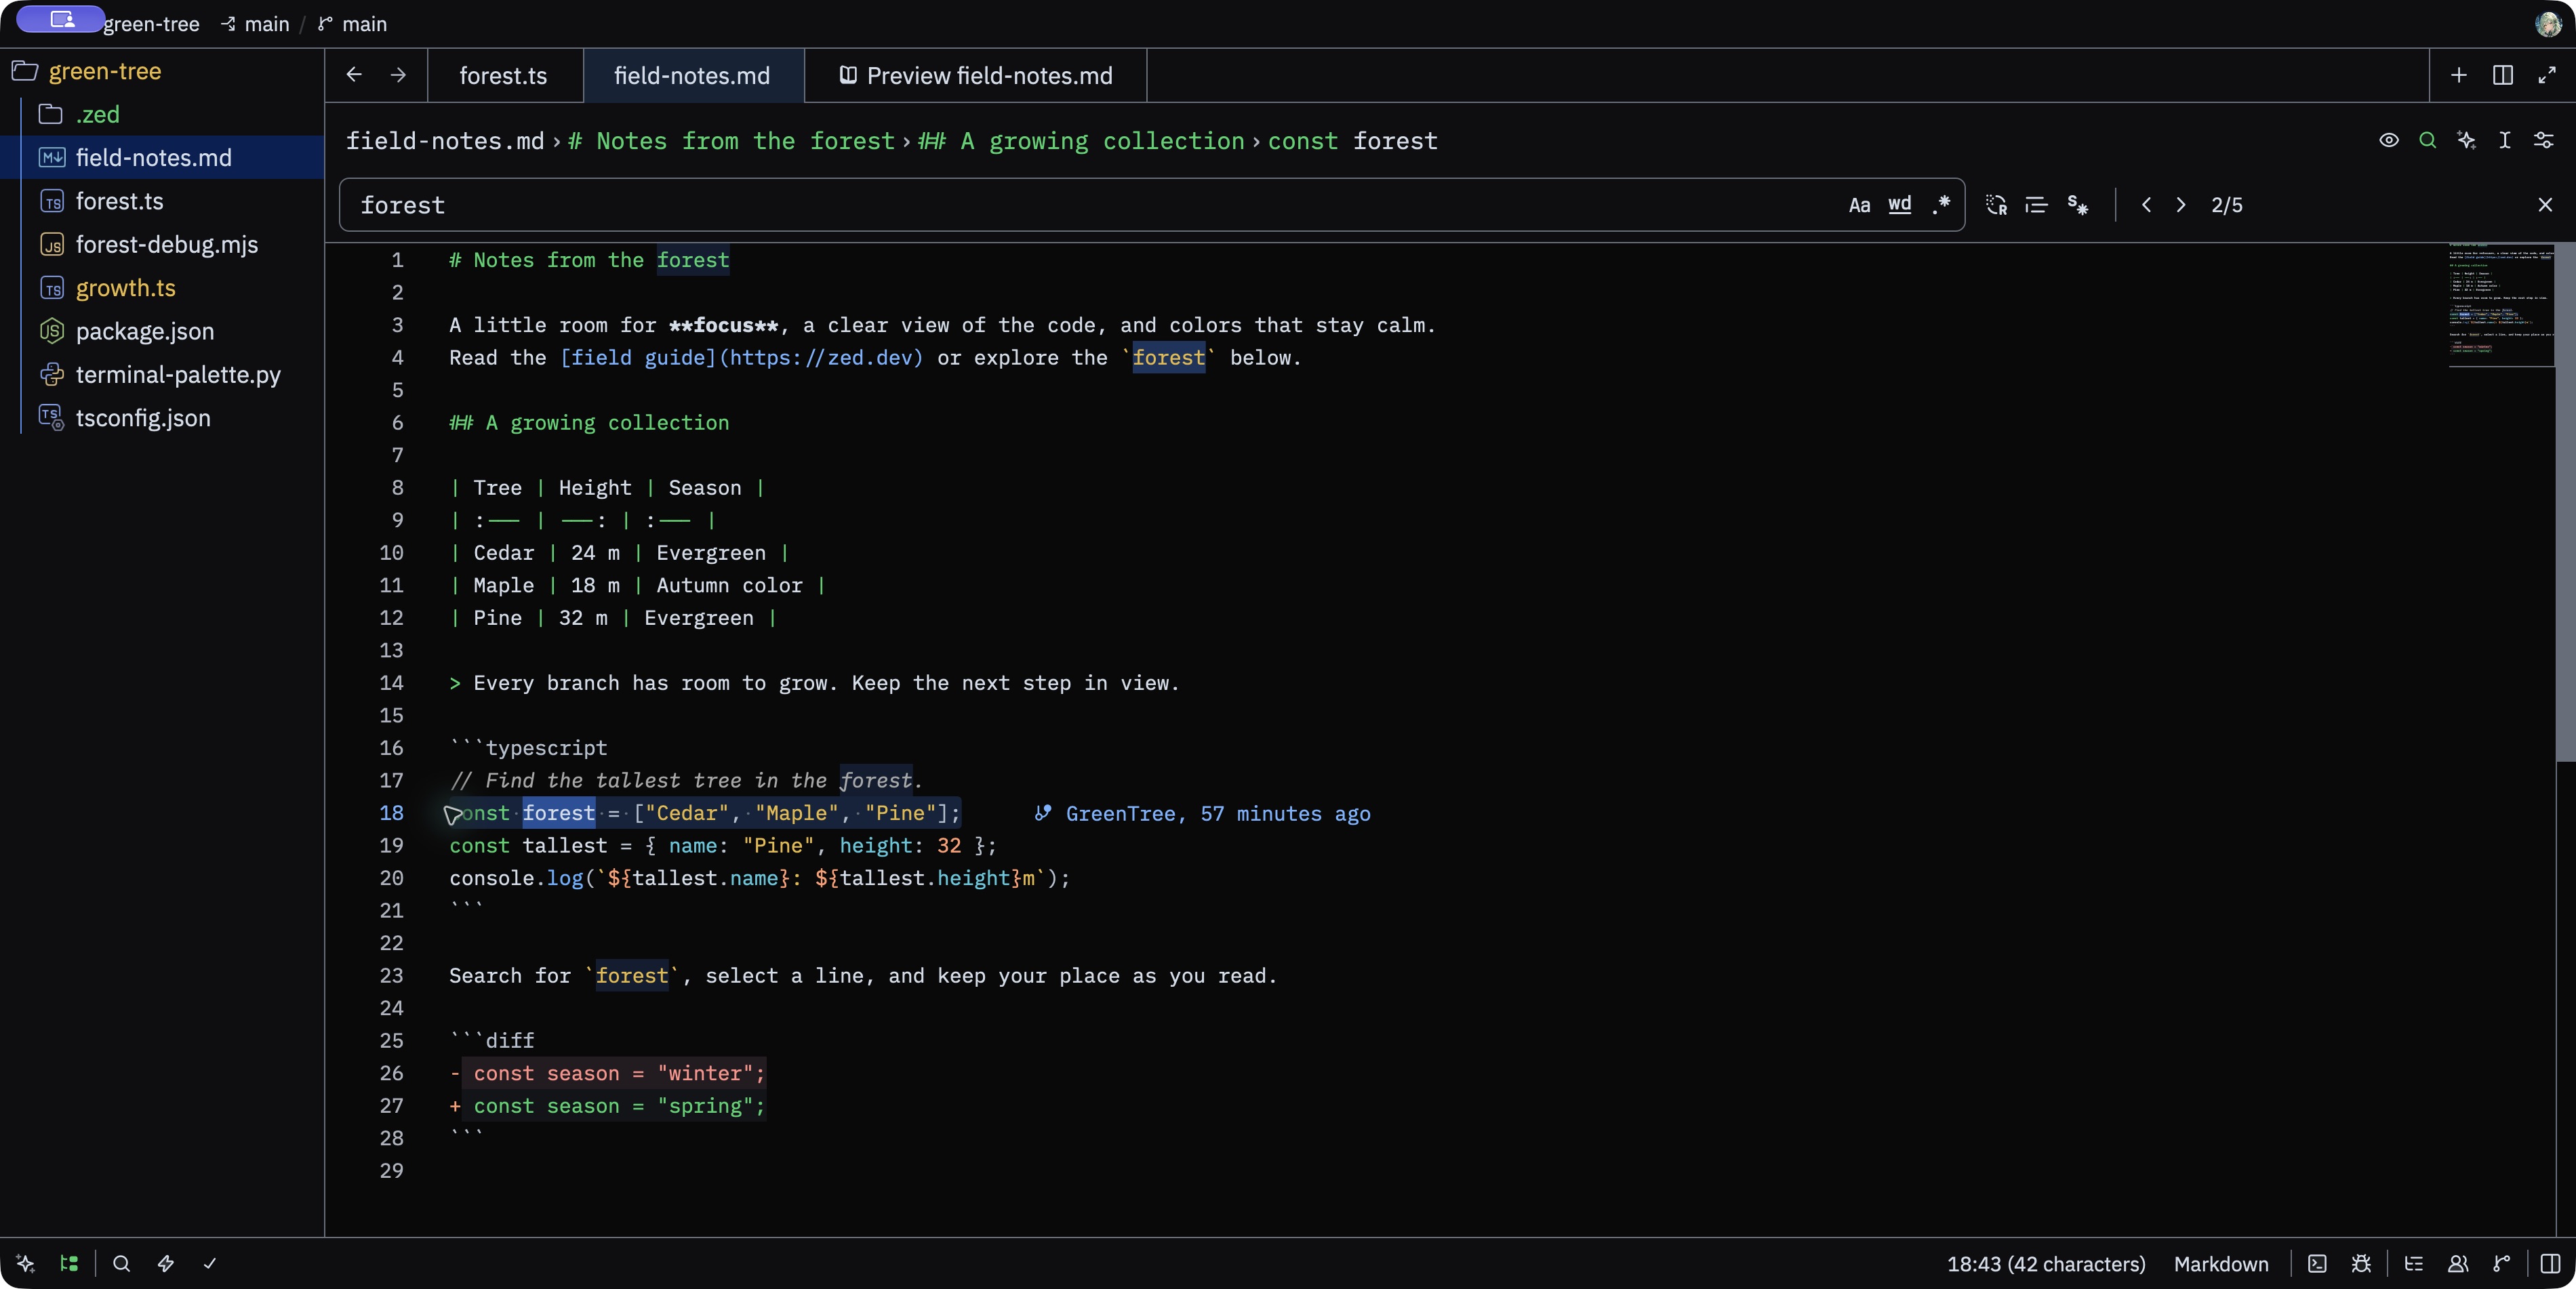
Task: Toggle the eye icon in editor toolbar
Action: (2389, 141)
